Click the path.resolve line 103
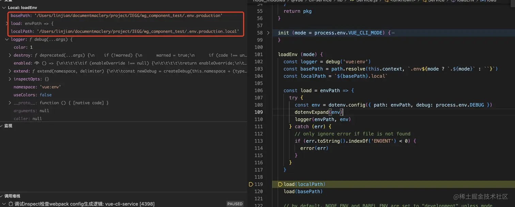Viewport: 515px width, 207px height. click(391, 69)
